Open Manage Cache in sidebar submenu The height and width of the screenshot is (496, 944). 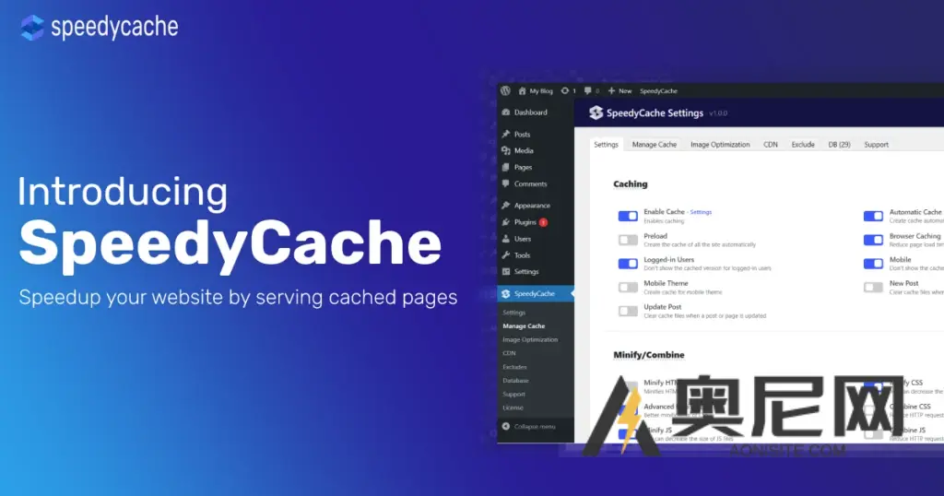point(524,325)
